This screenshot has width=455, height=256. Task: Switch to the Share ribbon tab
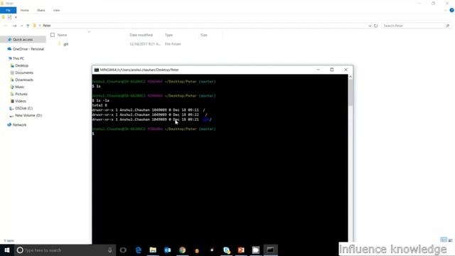pyautogui.click(x=41, y=10)
